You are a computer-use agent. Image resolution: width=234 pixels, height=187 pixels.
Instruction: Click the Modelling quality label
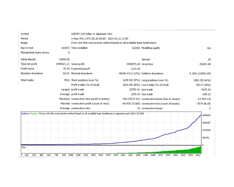[x=151, y=48]
